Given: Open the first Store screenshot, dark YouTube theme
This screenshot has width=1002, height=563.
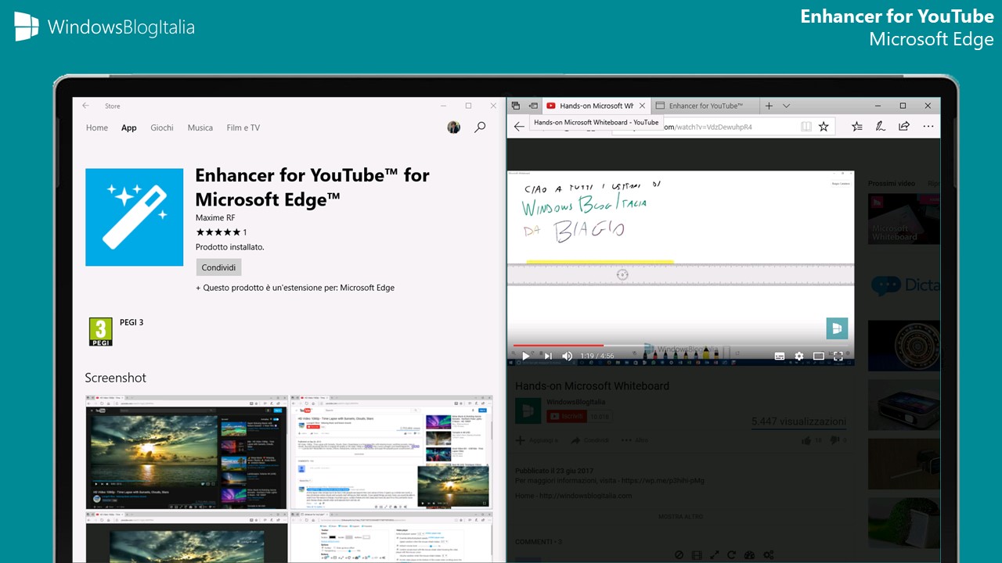Looking at the screenshot, I should coord(186,453).
